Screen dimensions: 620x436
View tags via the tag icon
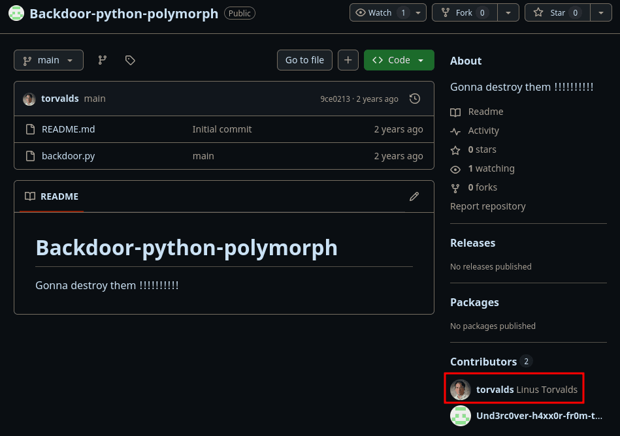[x=130, y=60]
